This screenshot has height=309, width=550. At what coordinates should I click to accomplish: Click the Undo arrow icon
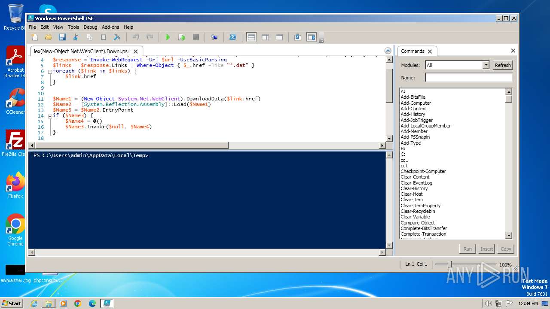[x=136, y=37]
